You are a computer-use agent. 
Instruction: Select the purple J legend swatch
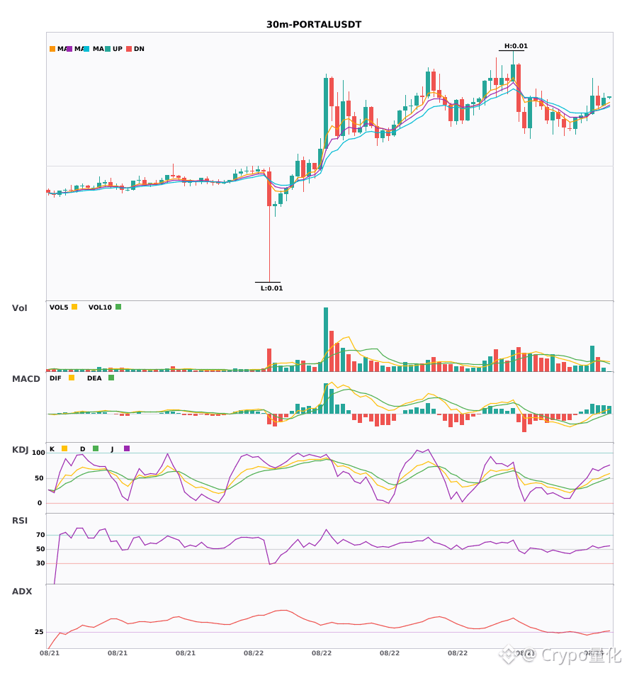point(127,448)
